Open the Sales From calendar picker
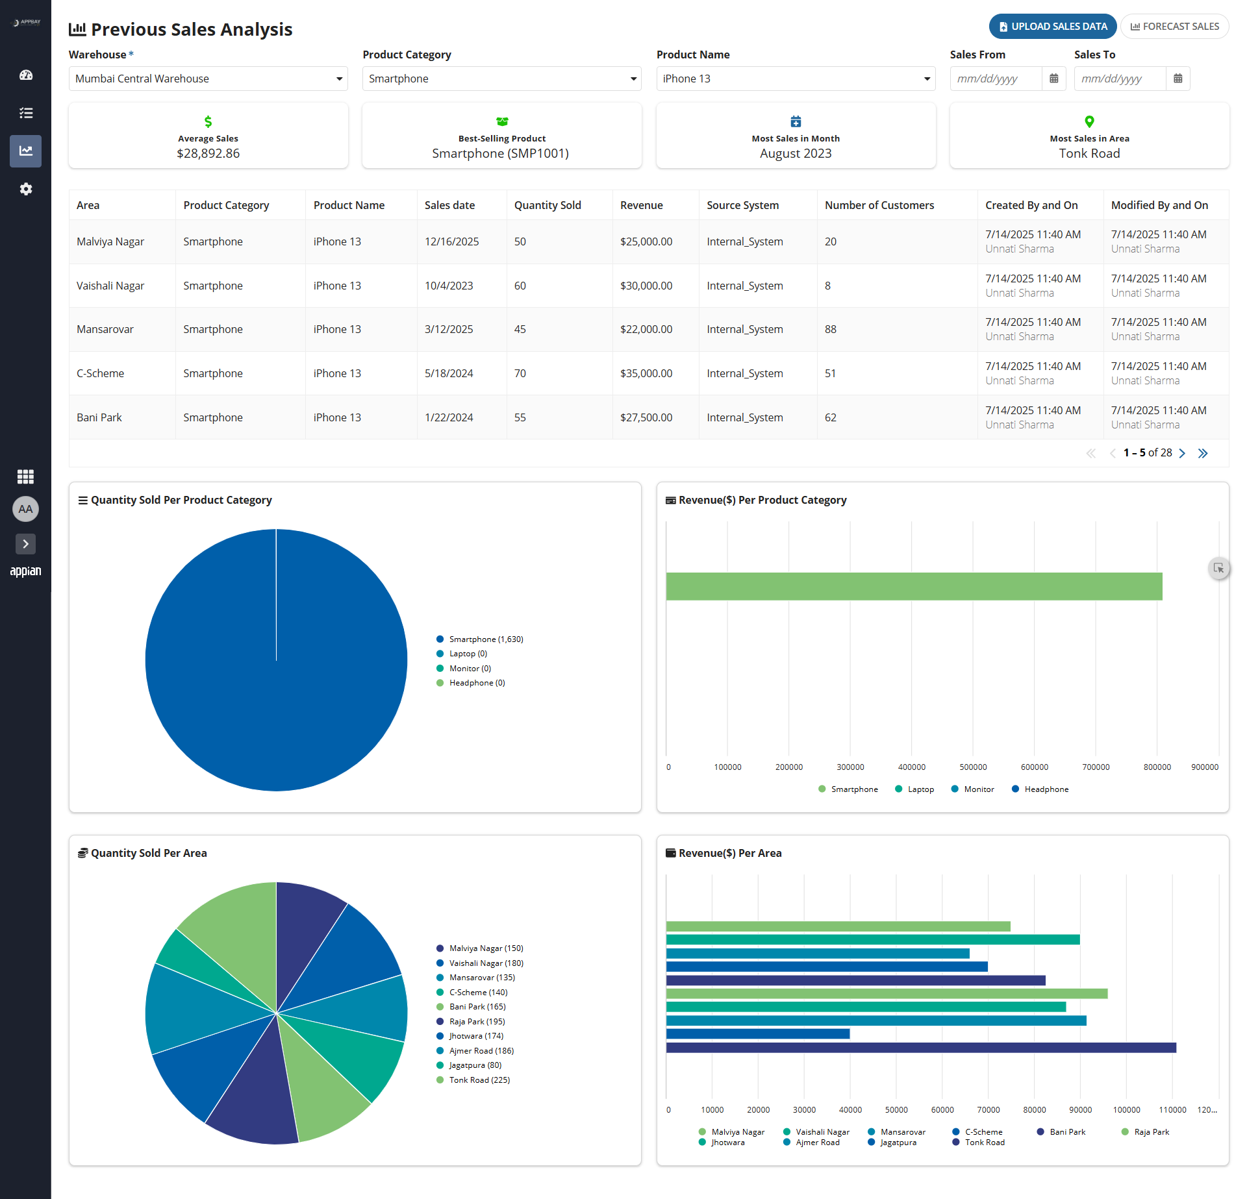 tap(1054, 79)
